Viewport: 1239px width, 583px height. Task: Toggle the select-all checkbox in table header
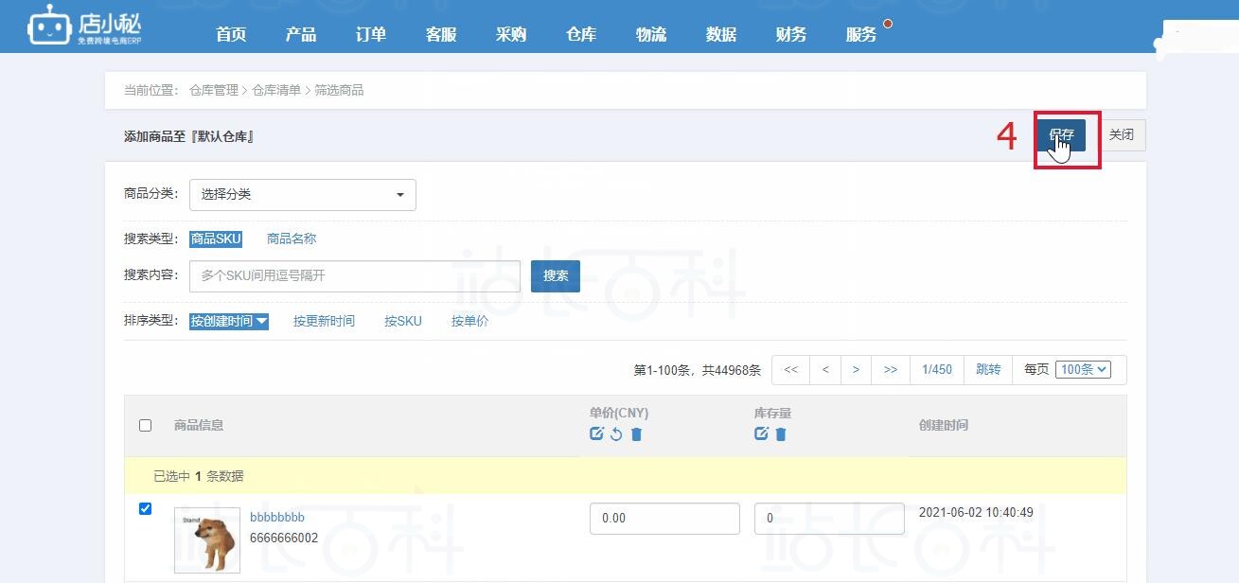pyautogui.click(x=145, y=425)
